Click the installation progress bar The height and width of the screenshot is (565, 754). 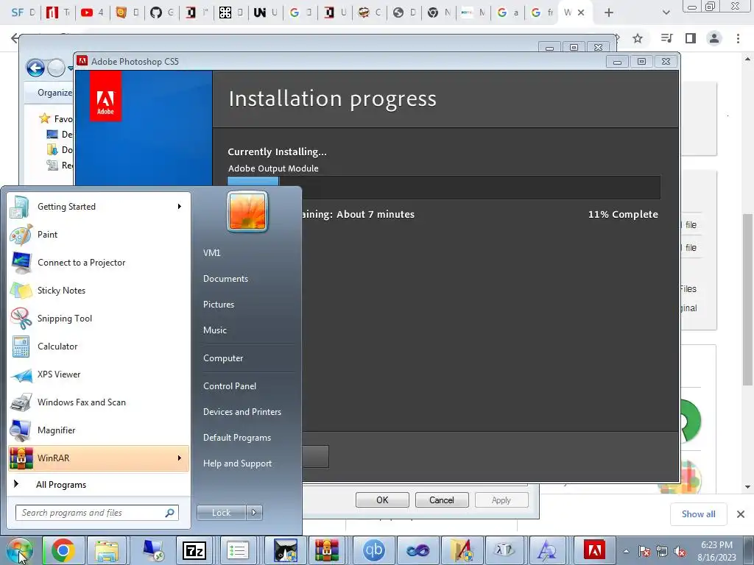coord(444,188)
